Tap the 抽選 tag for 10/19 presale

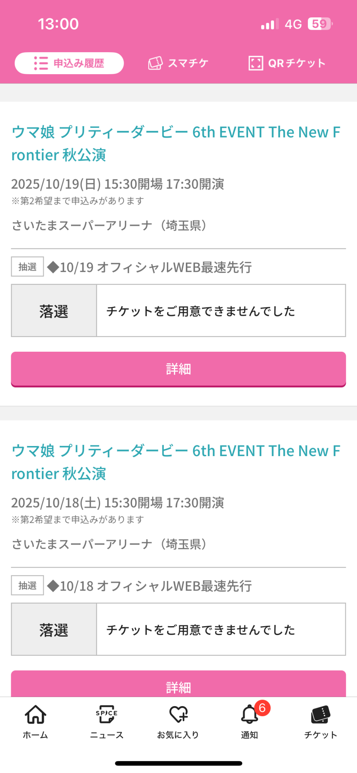pyautogui.click(x=27, y=267)
